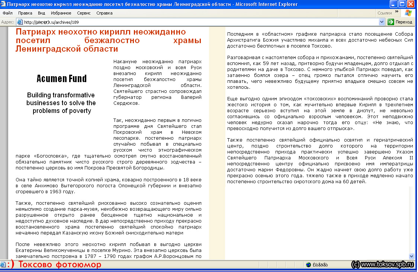418x272 pixels.
Task: Click the Ссылки links toolbar label
Action: pos(385,13)
